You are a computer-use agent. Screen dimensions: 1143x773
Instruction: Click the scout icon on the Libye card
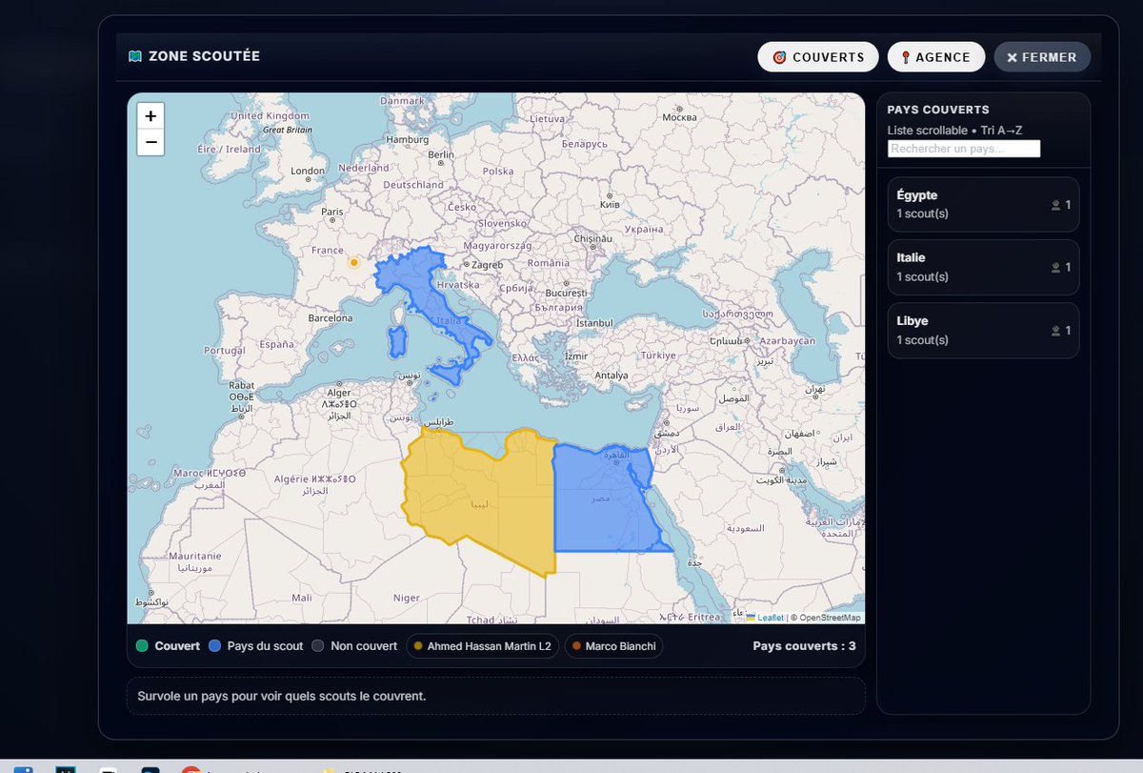coord(1054,330)
